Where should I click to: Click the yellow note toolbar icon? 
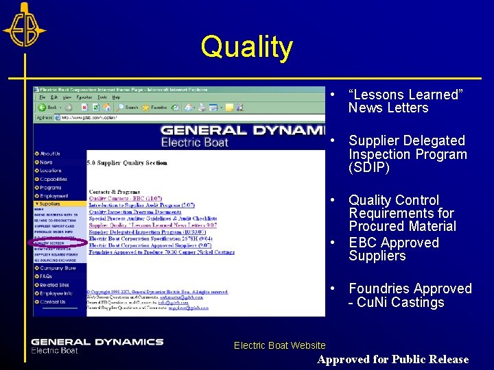[229, 108]
